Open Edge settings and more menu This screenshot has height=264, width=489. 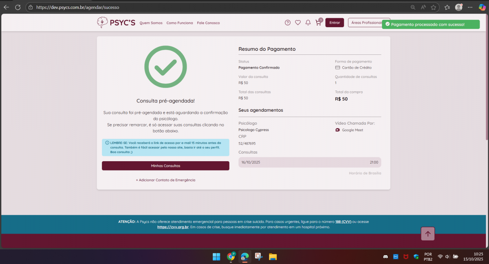(x=470, y=7)
